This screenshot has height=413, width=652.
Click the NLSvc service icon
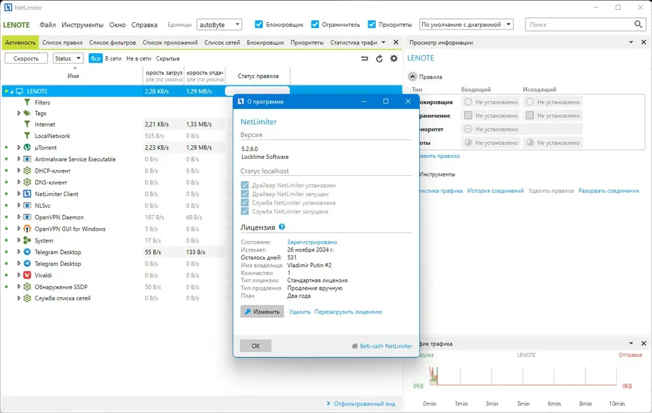tap(27, 206)
